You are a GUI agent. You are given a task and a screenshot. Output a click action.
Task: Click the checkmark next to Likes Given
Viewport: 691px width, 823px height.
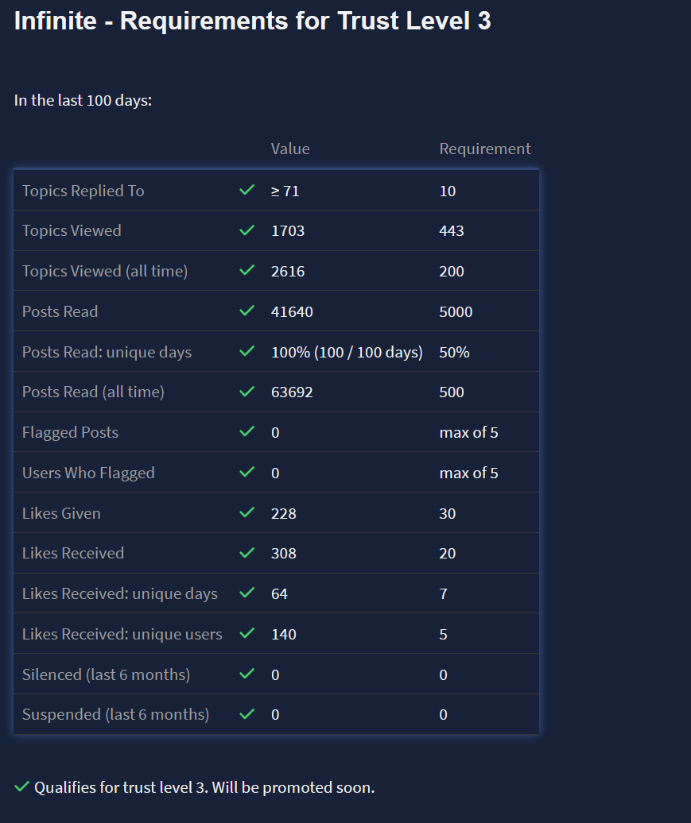point(247,513)
